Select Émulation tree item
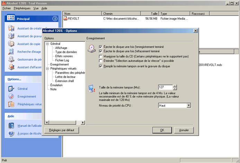 point(56,85)
